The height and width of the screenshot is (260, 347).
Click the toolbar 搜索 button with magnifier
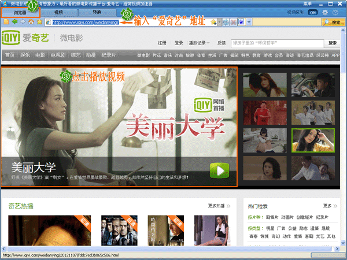point(333,22)
